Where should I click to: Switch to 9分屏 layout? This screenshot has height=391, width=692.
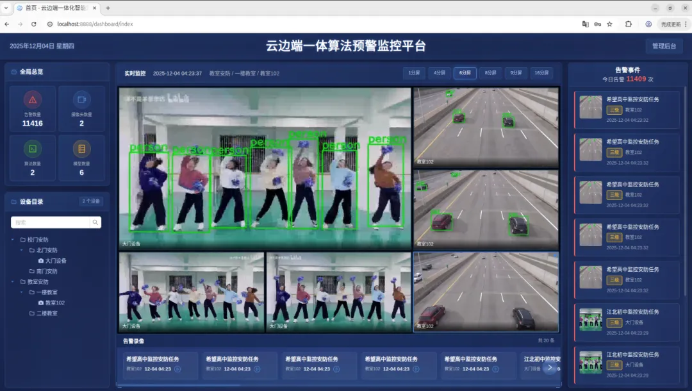516,73
